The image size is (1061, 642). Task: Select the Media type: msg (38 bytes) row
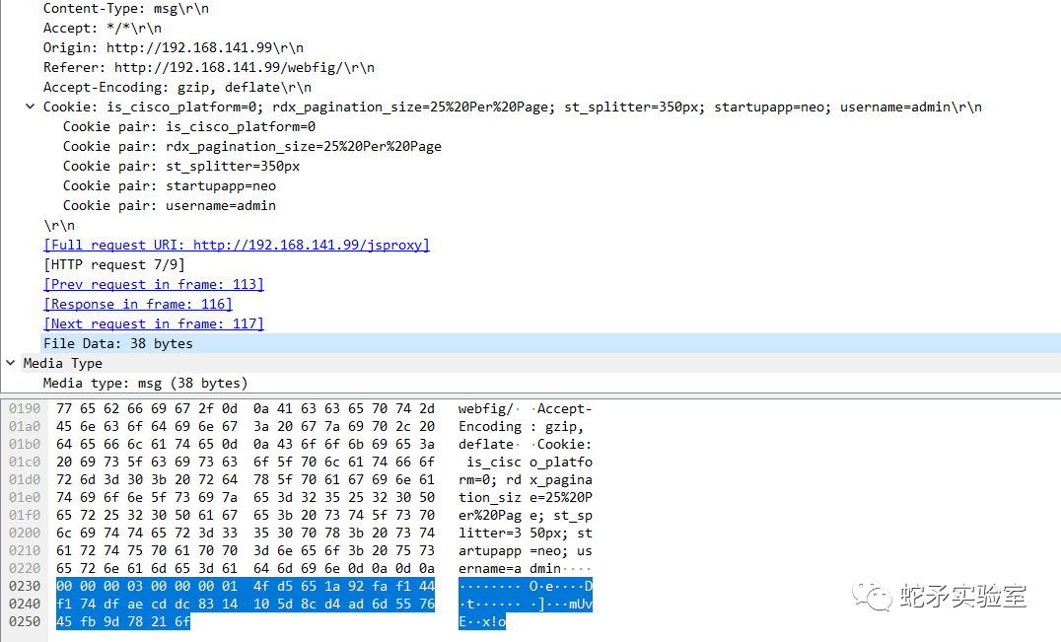coord(146,383)
